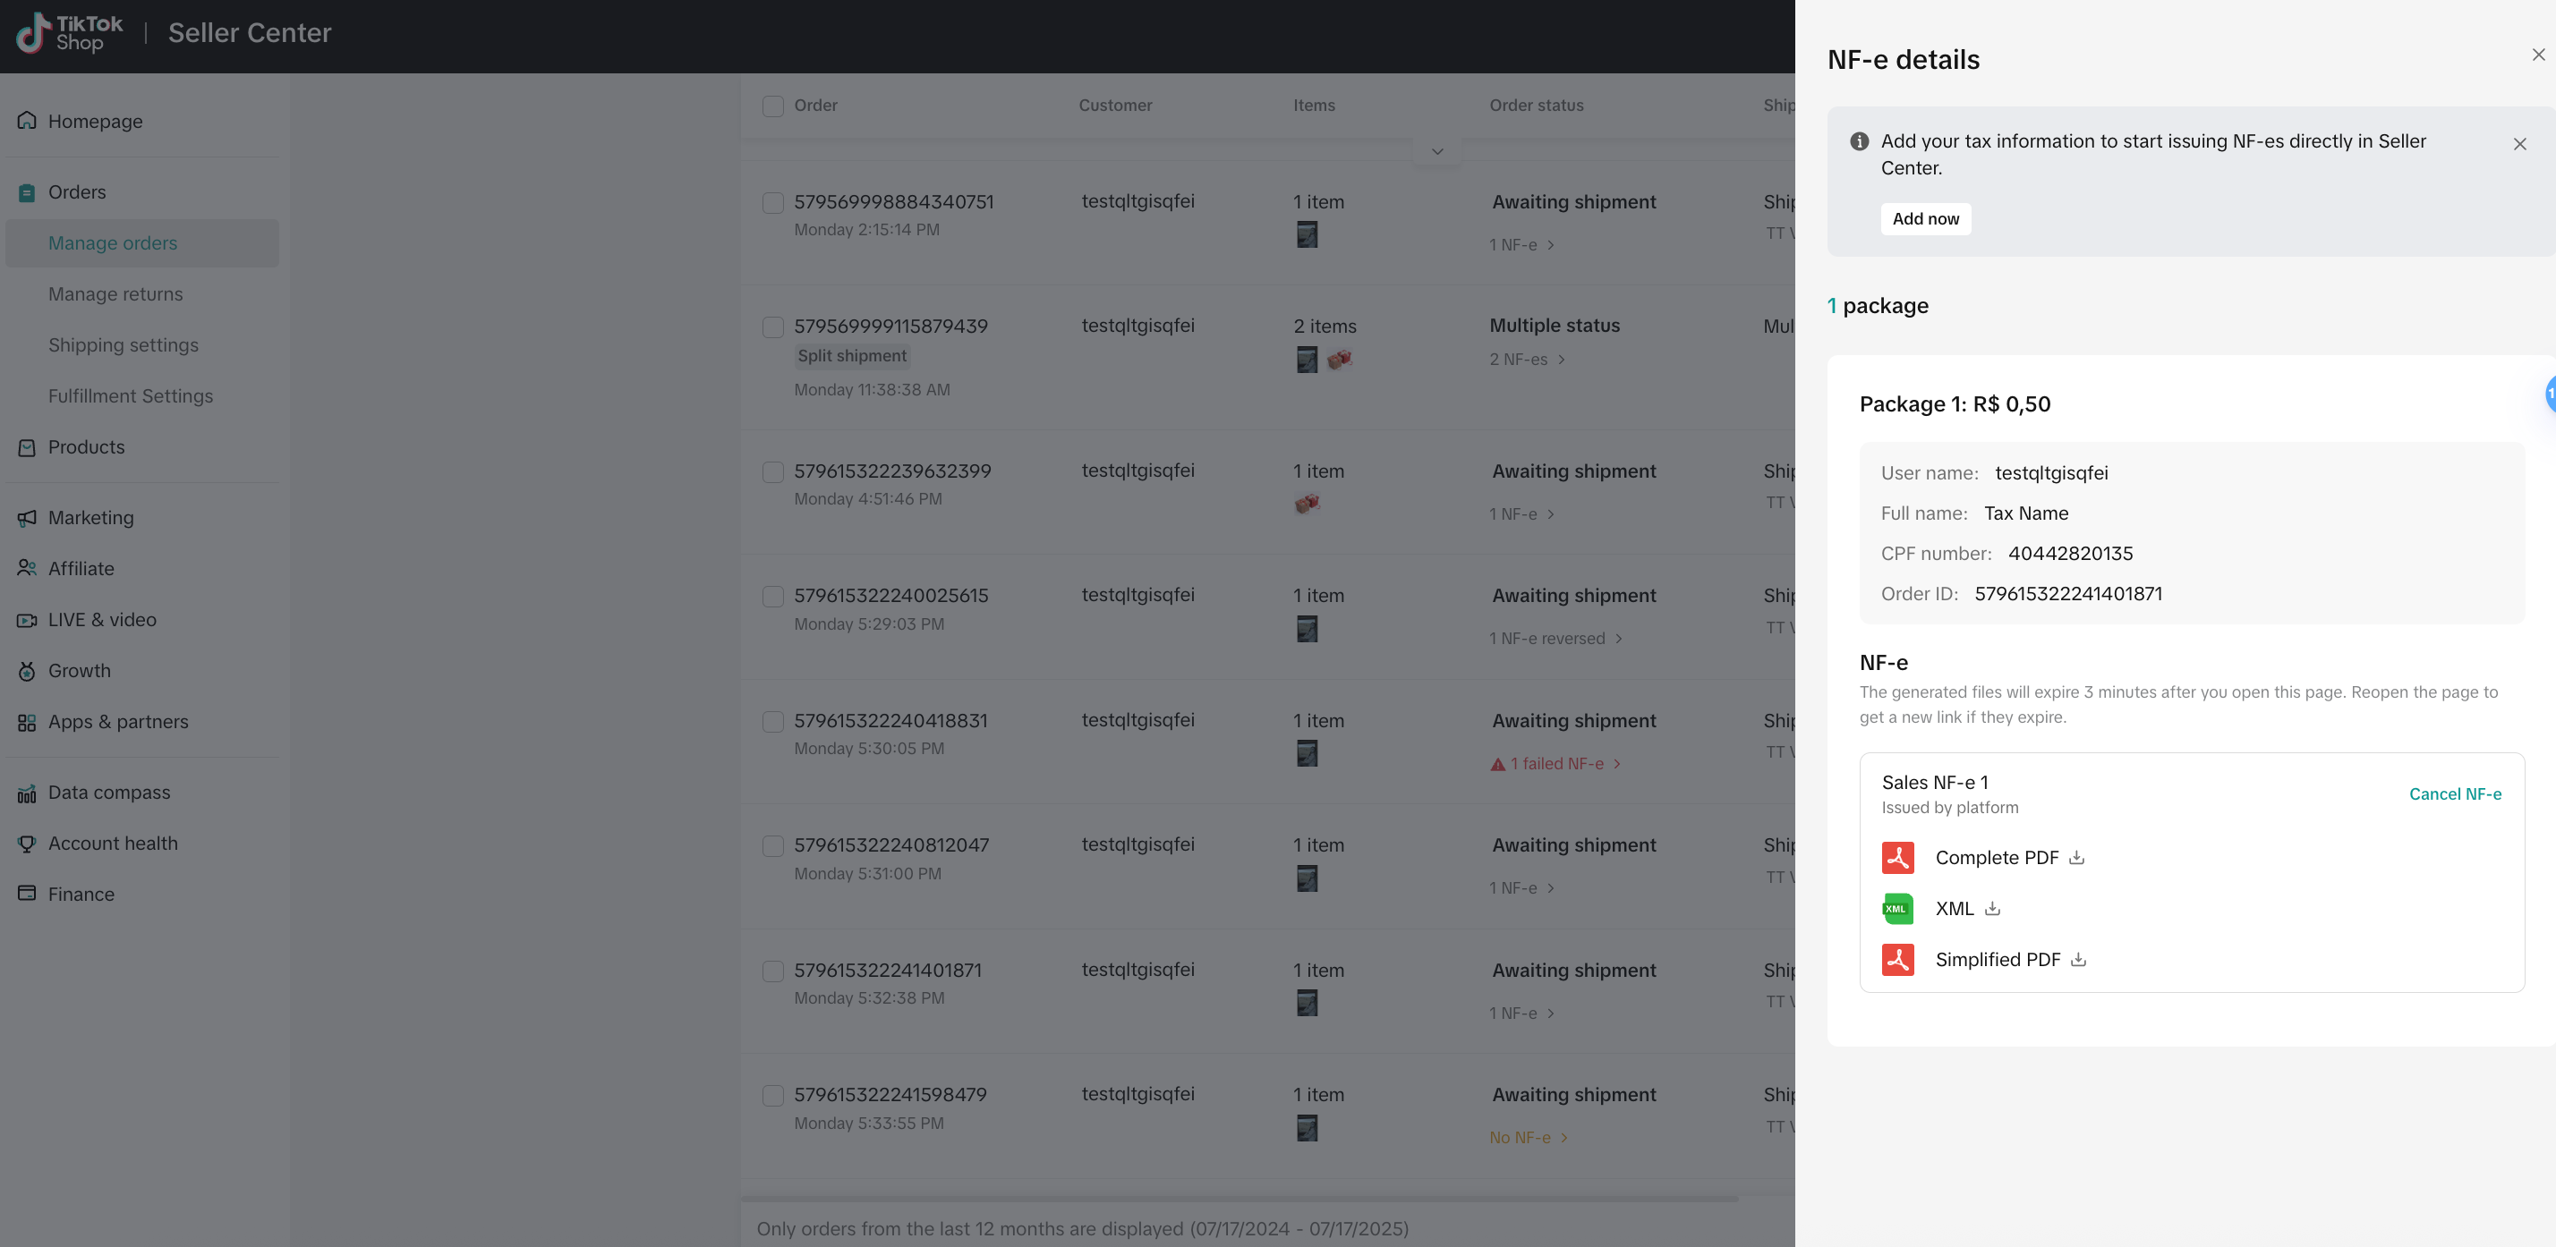The width and height of the screenshot is (2556, 1247).
Task: Download the Complete PDF file
Action: (2075, 857)
